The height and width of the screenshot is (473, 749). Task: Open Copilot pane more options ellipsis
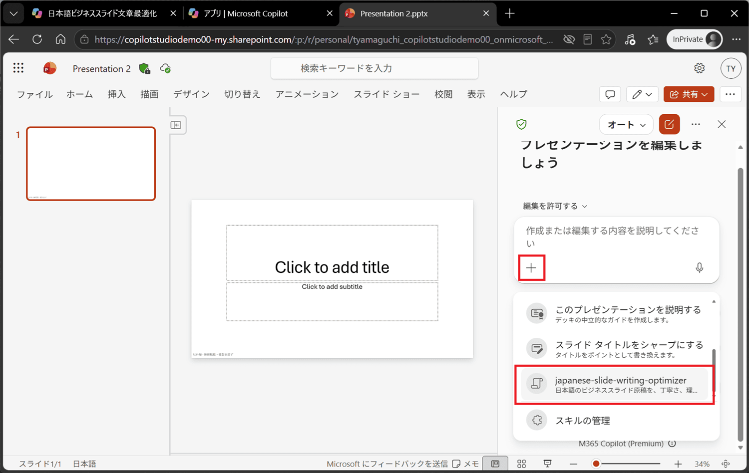[696, 124]
